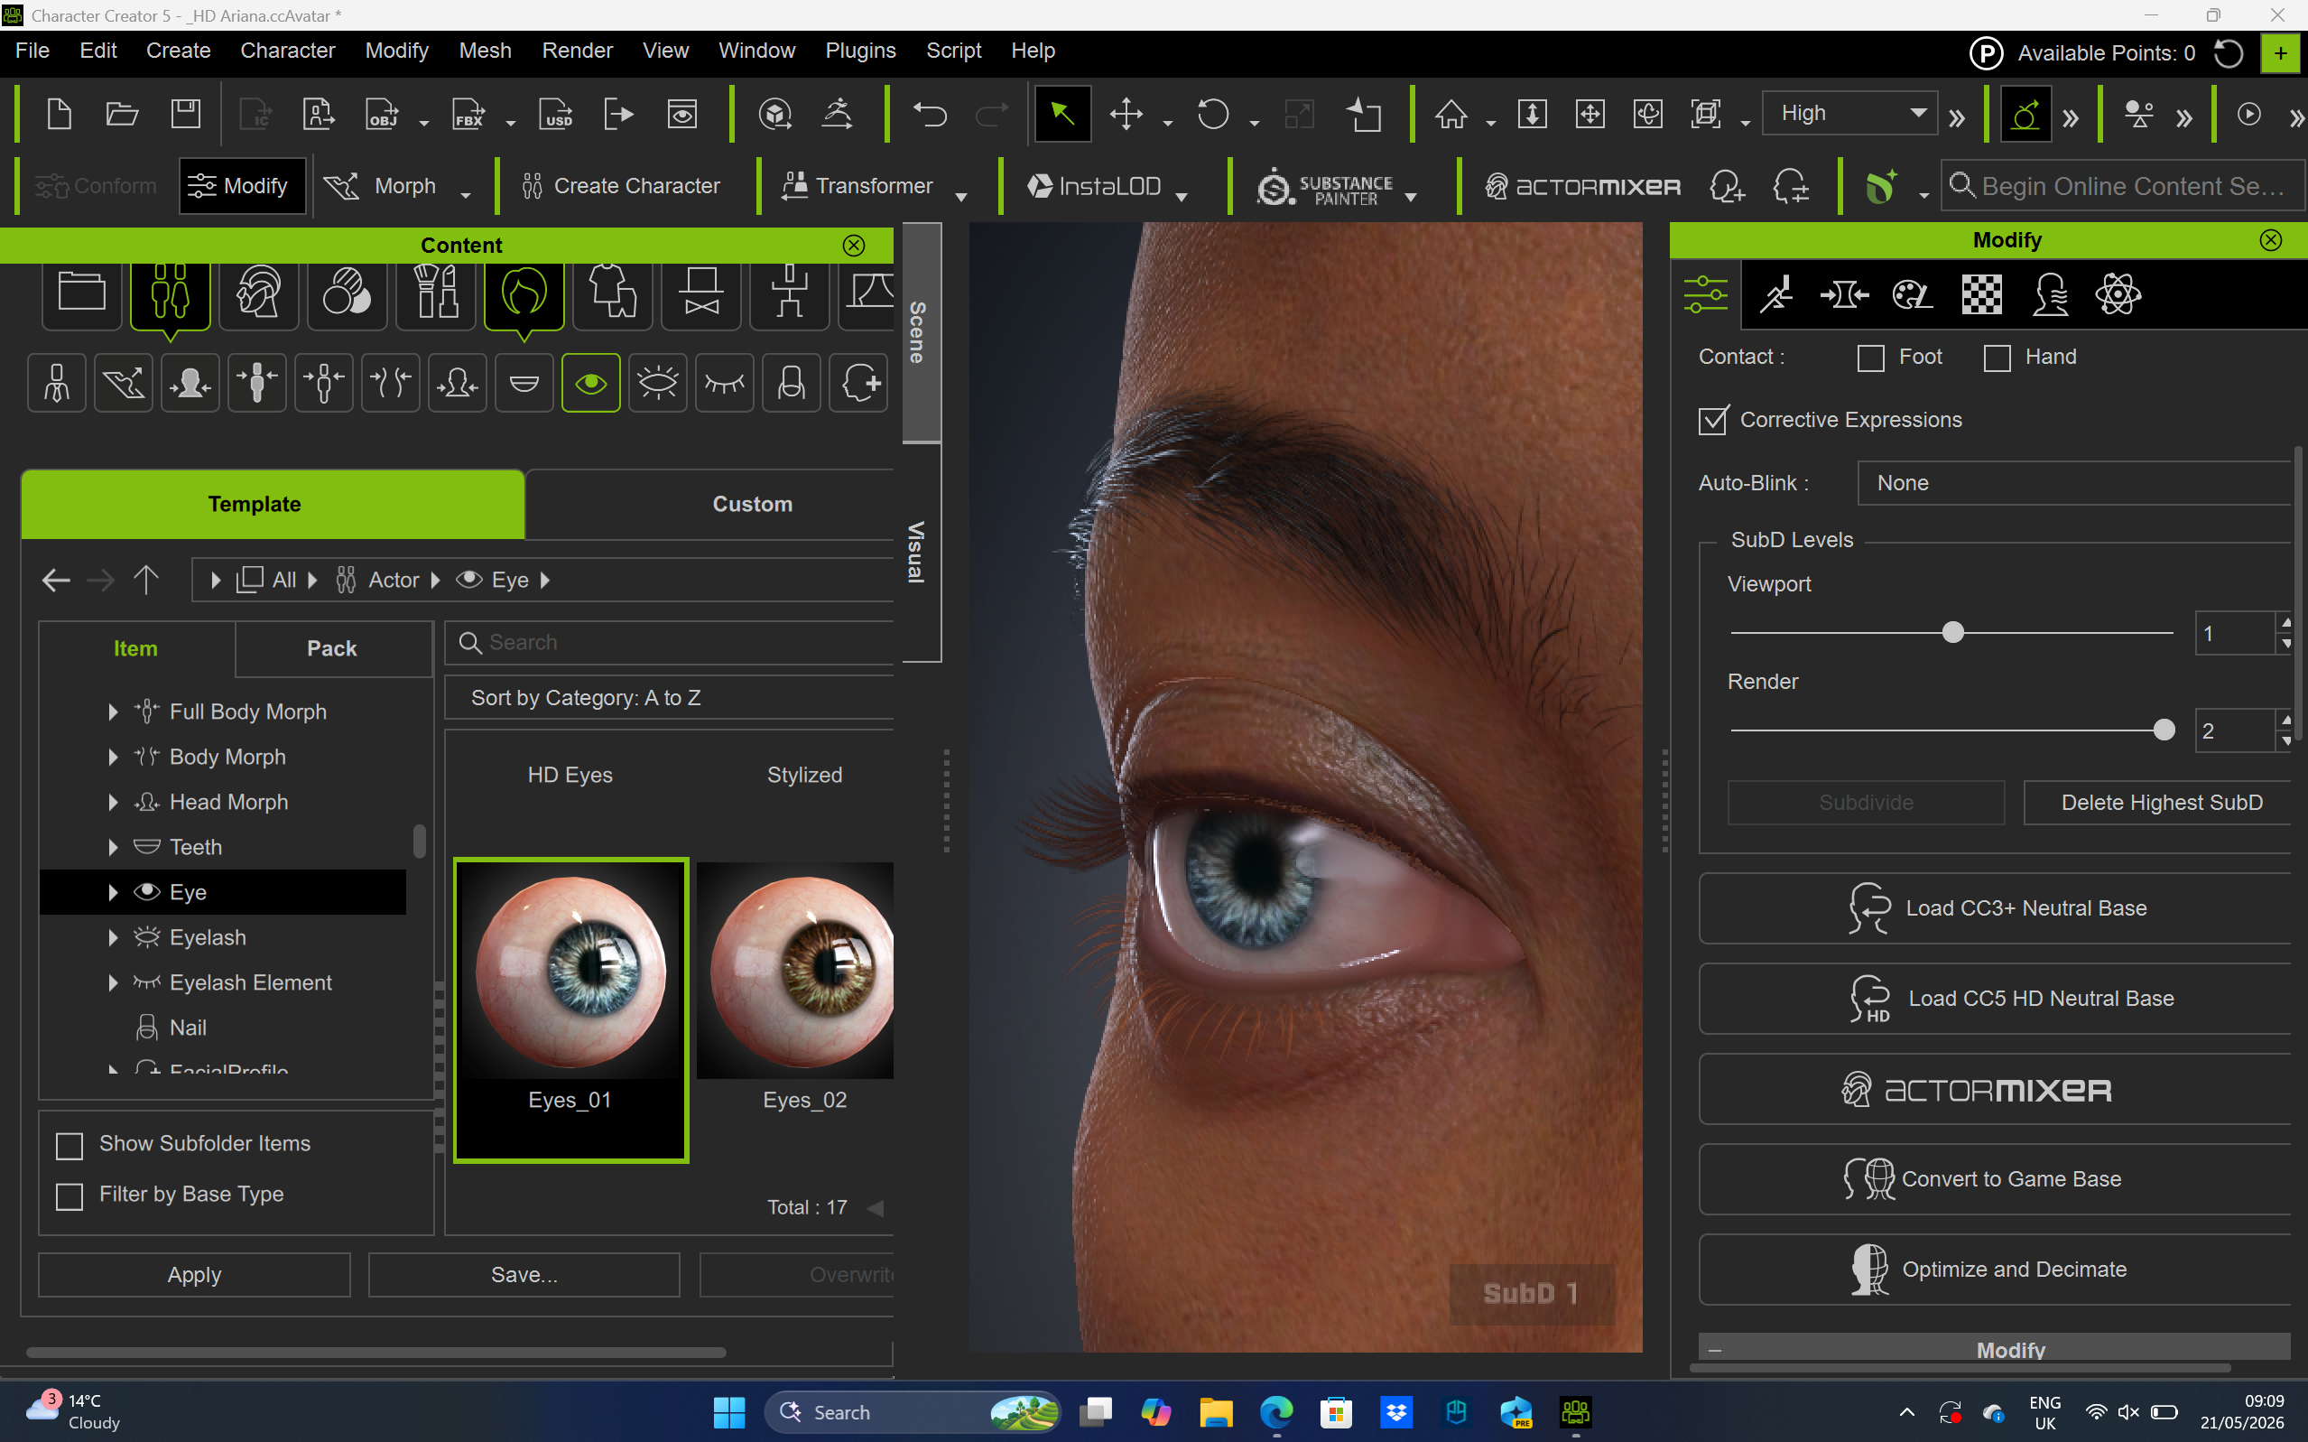Click the Home camera view icon

(1451, 115)
